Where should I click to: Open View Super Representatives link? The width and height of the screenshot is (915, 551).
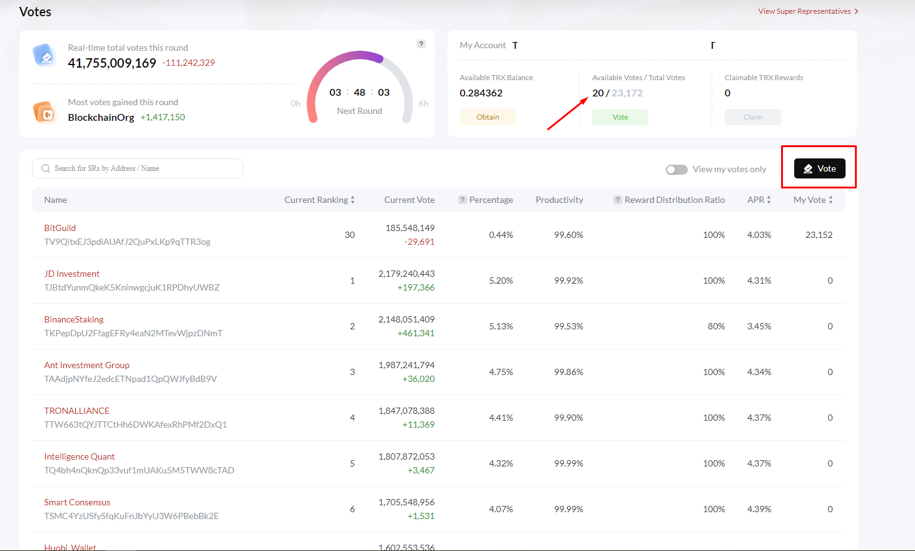pyautogui.click(x=804, y=11)
